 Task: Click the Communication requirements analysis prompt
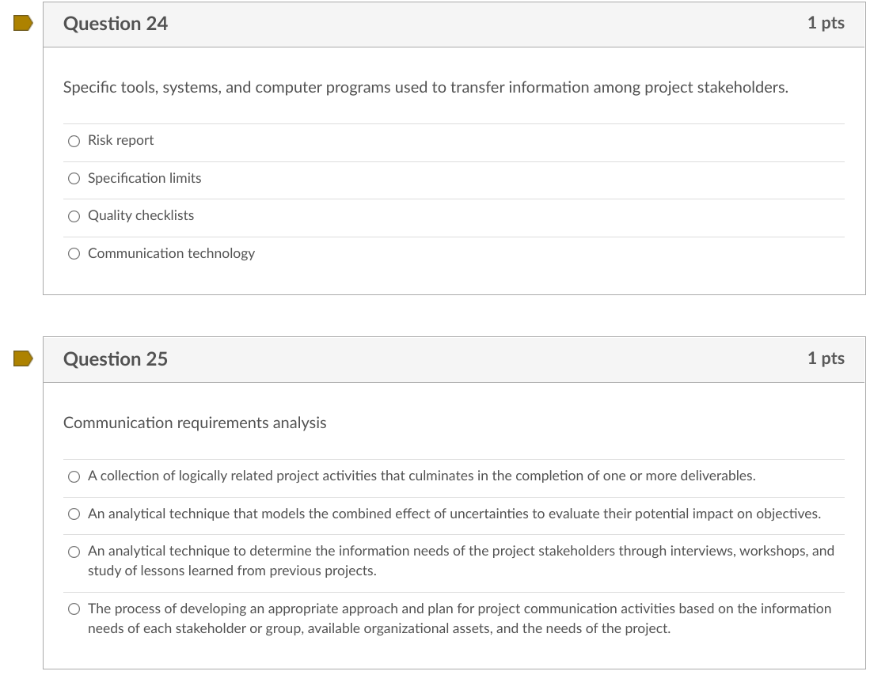click(195, 423)
